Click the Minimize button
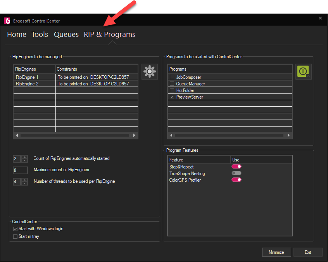The width and height of the screenshot is (328, 262). click(x=276, y=252)
